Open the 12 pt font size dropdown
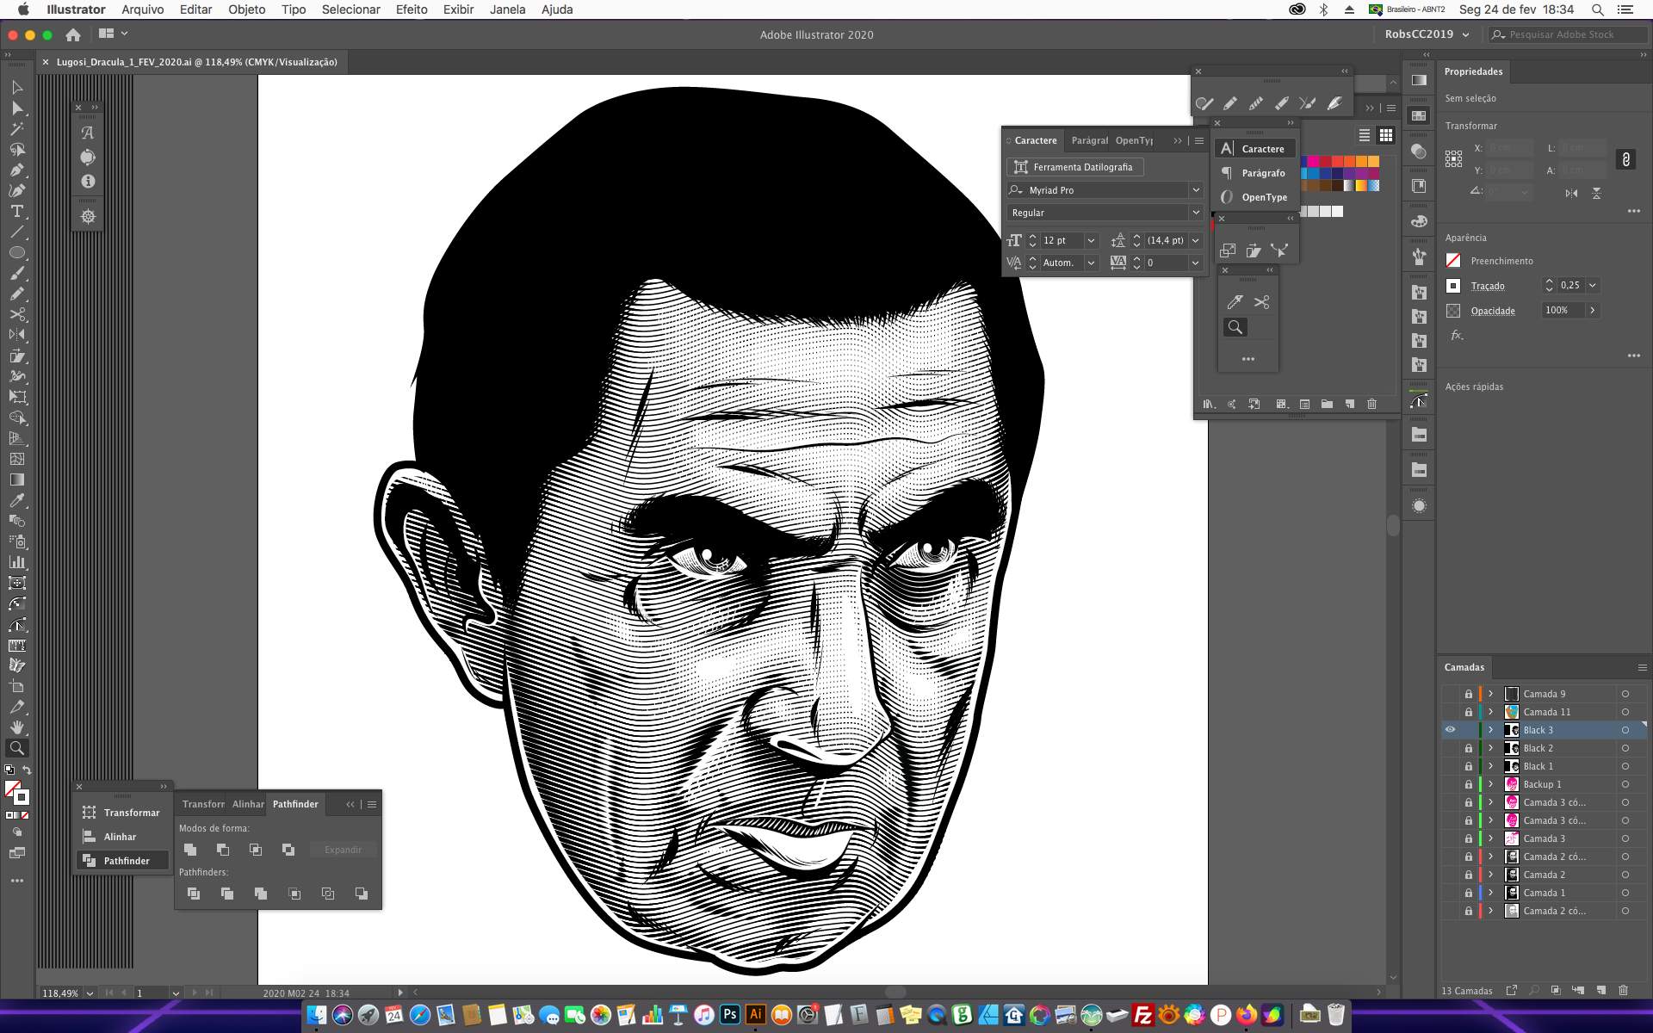The height and width of the screenshot is (1033, 1653). click(1091, 240)
